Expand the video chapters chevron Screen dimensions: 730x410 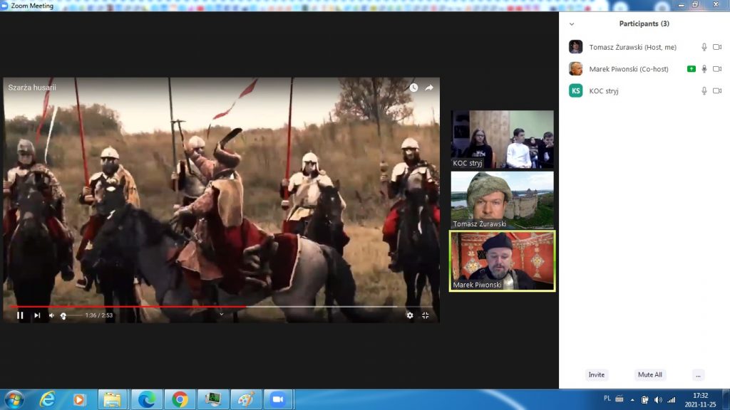coord(221,314)
